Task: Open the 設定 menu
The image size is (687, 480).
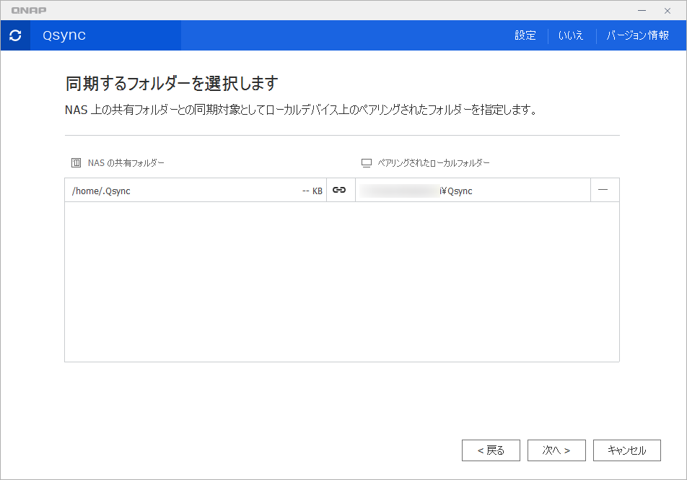Action: 525,35
